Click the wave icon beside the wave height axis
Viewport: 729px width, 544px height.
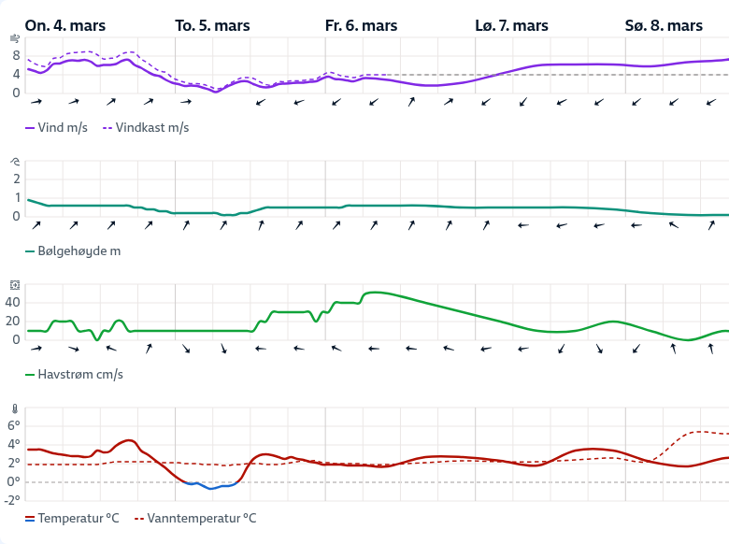[x=14, y=162]
